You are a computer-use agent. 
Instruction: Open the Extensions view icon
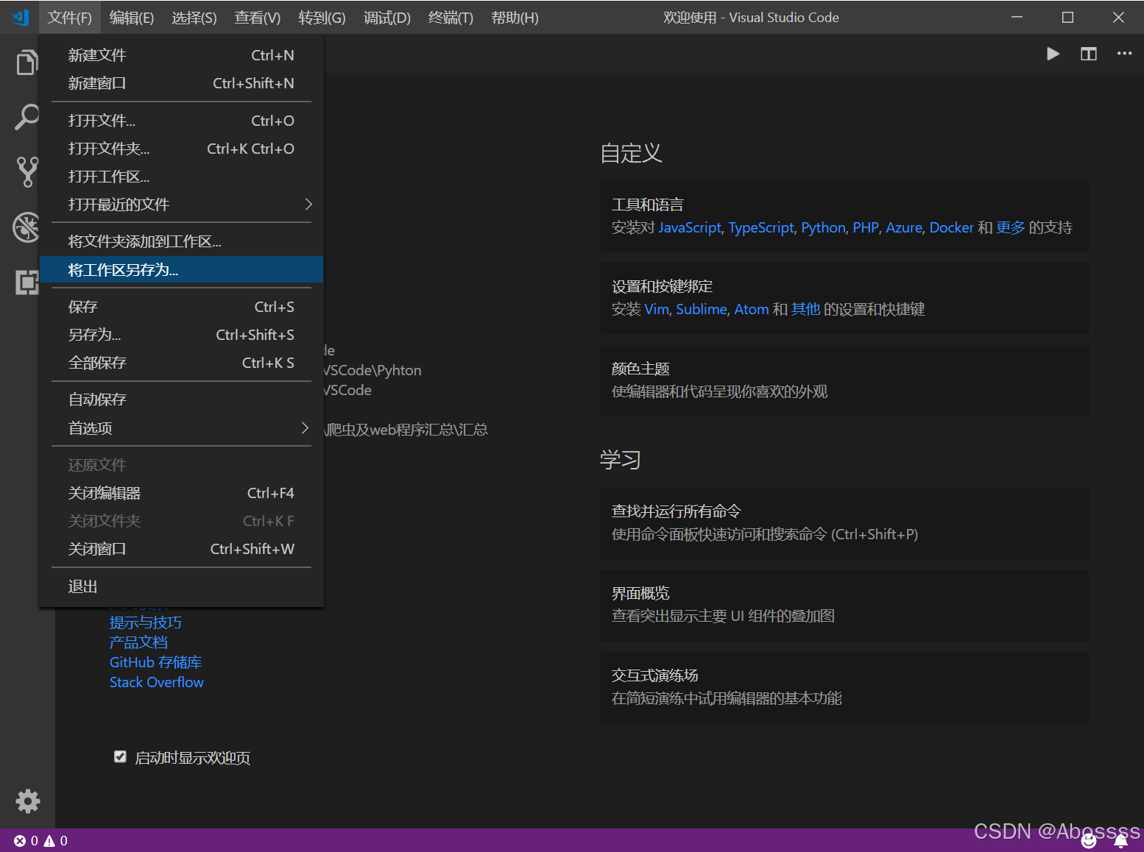coord(27,282)
